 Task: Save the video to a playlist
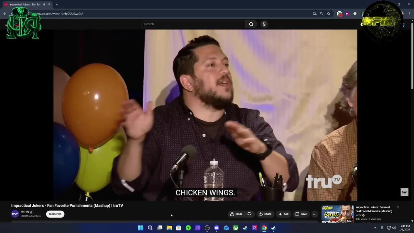pyautogui.click(x=301, y=214)
